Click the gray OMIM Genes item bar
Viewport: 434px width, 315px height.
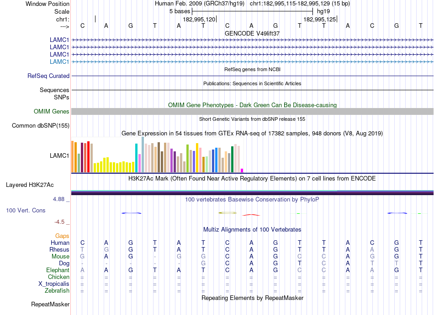point(252,112)
